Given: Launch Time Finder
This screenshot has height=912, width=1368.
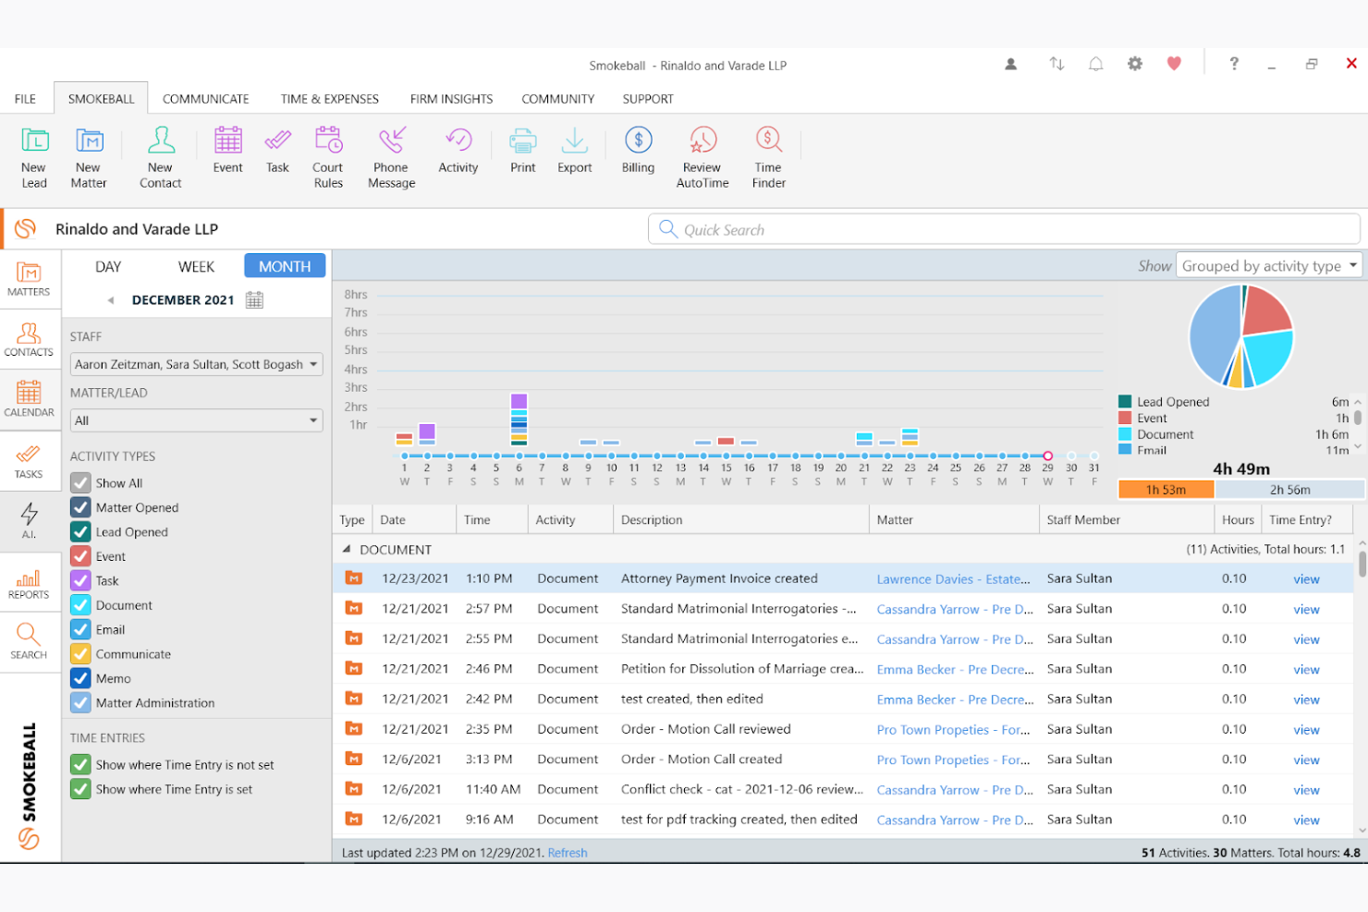Looking at the screenshot, I should click(769, 157).
